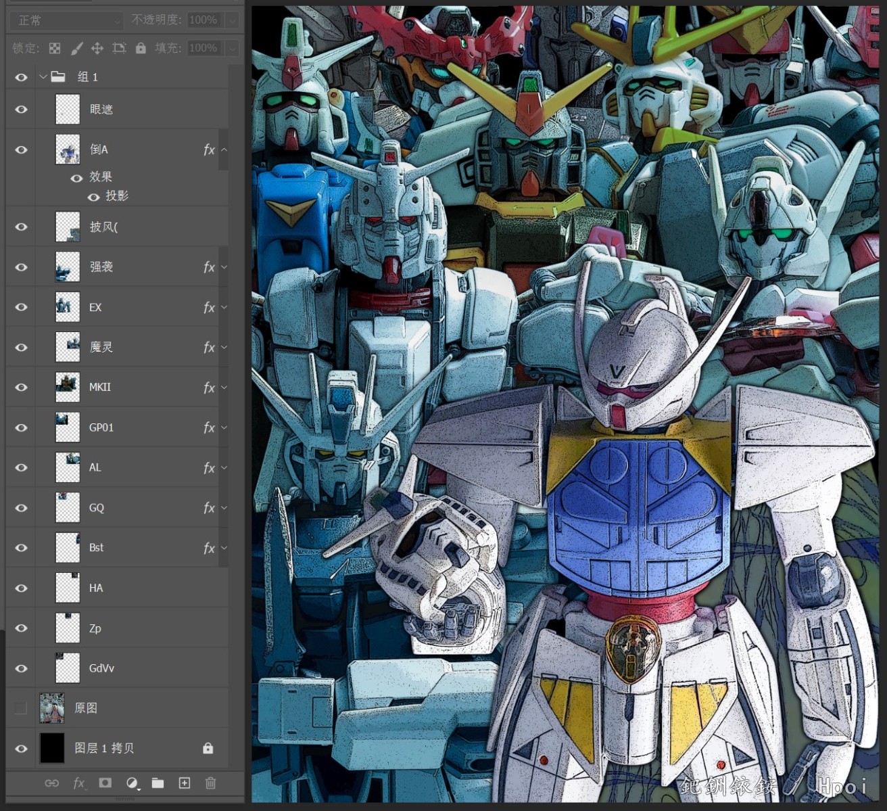Select the 投影 effect entry
The height and width of the screenshot is (811, 887).
117,196
